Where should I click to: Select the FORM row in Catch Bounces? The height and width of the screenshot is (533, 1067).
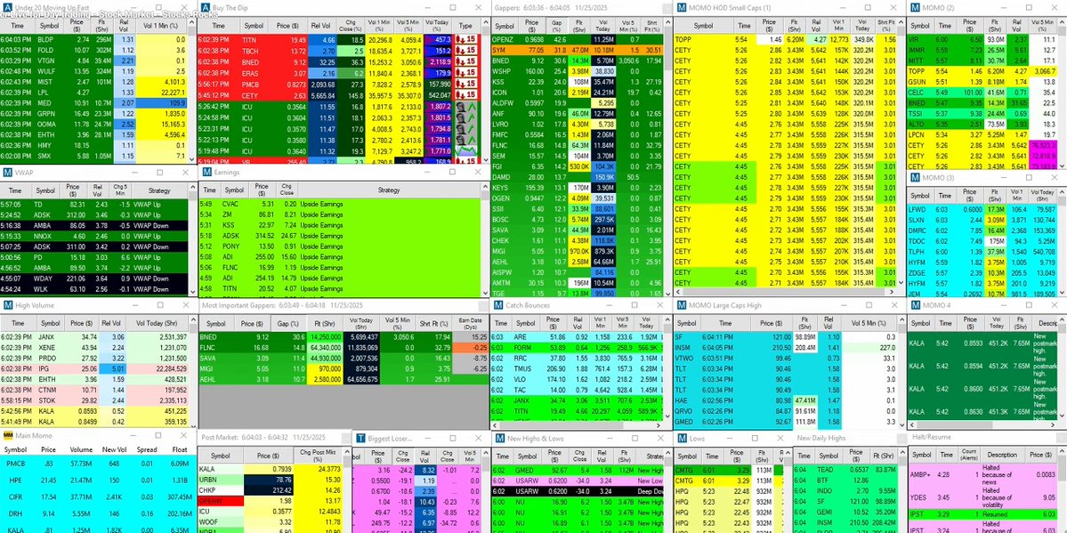pos(577,347)
